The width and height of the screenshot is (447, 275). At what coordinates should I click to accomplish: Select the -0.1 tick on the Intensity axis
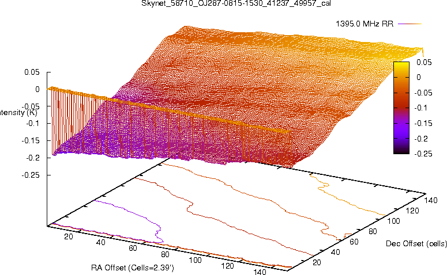(x=33, y=124)
